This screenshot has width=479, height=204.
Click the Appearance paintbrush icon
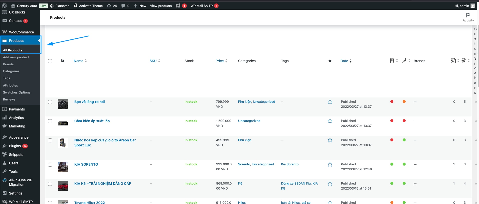[5, 137]
